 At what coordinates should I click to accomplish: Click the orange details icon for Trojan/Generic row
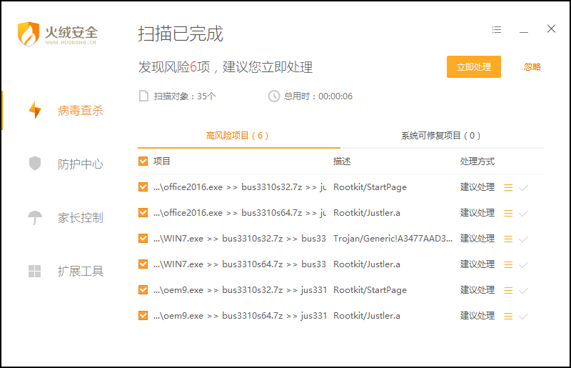(508, 239)
